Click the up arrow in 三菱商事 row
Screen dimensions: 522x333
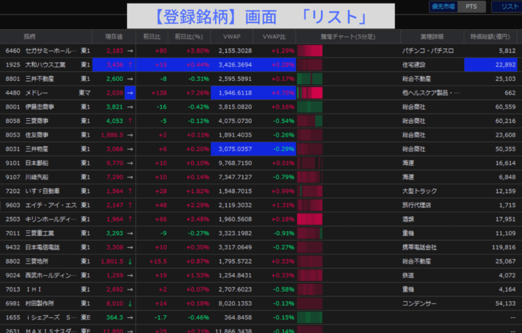click(x=130, y=121)
